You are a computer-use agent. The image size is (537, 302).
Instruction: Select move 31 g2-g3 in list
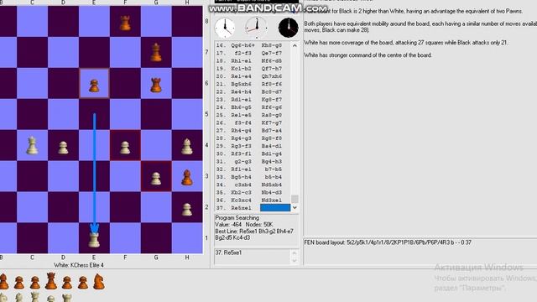coord(242,162)
